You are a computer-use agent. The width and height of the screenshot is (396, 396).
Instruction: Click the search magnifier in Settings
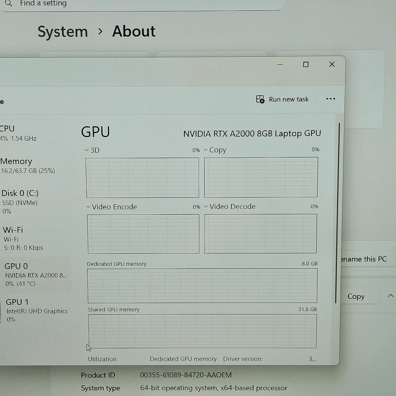(x=9, y=3)
